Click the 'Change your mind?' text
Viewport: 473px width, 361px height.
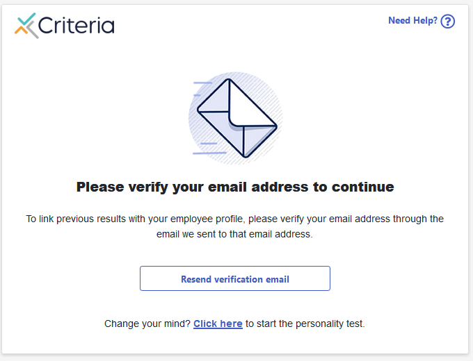tap(147, 324)
